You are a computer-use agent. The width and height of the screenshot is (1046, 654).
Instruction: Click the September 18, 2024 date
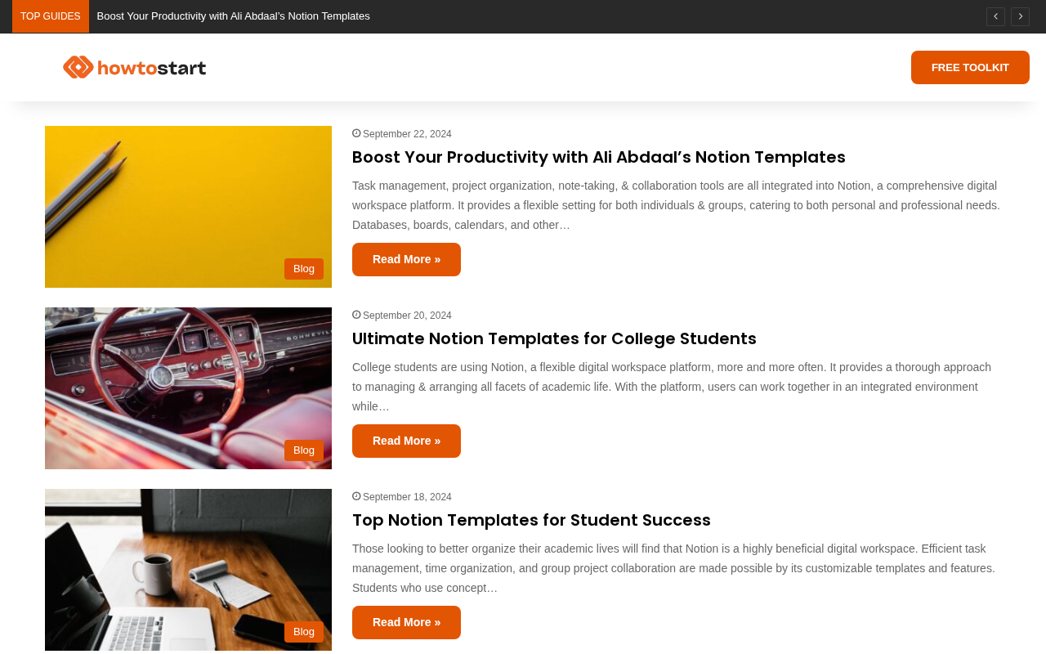point(407,497)
